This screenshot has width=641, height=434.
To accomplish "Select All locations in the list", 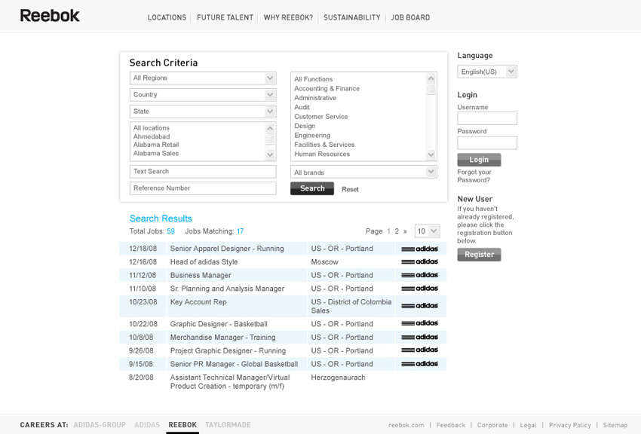I will coord(152,128).
